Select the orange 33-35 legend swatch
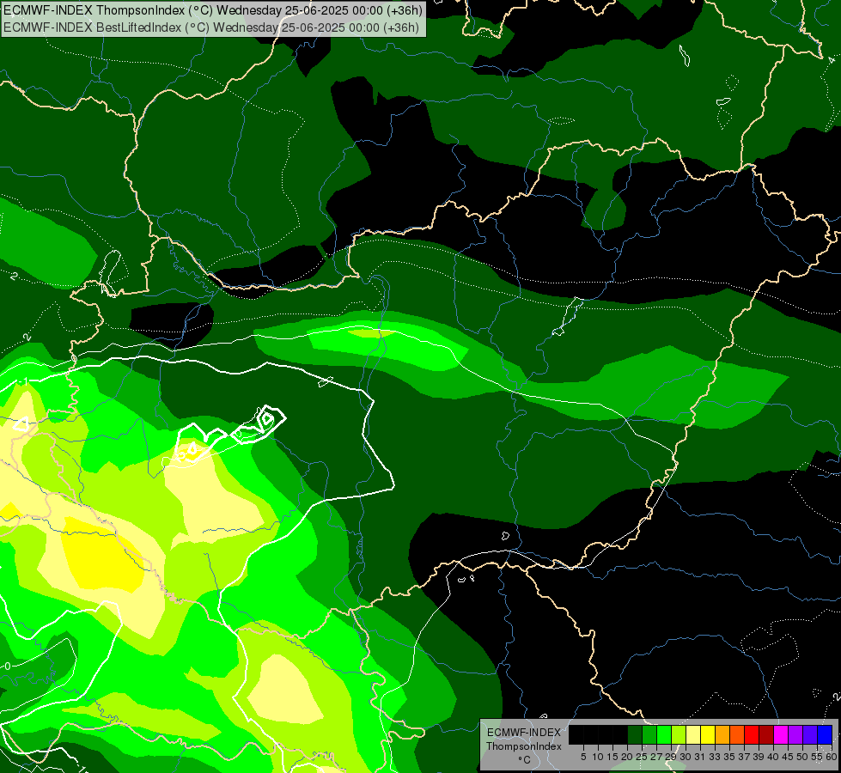This screenshot has height=773, width=841. (x=722, y=734)
